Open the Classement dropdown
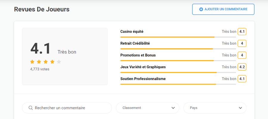The image size is (268, 119). point(147,108)
